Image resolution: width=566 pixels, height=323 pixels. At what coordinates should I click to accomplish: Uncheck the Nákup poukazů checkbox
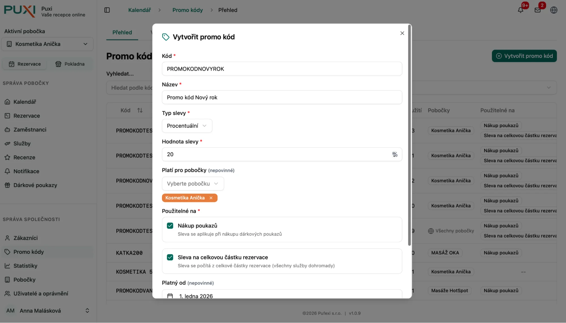pyautogui.click(x=170, y=226)
